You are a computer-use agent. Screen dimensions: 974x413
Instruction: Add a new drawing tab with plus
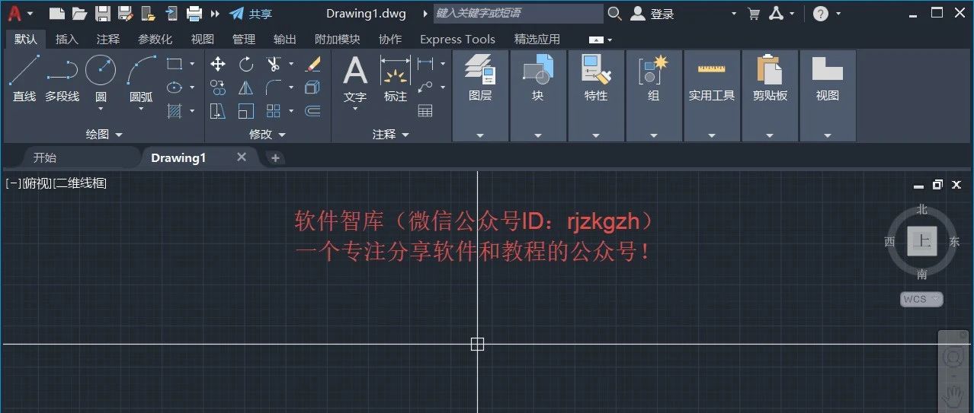point(275,158)
